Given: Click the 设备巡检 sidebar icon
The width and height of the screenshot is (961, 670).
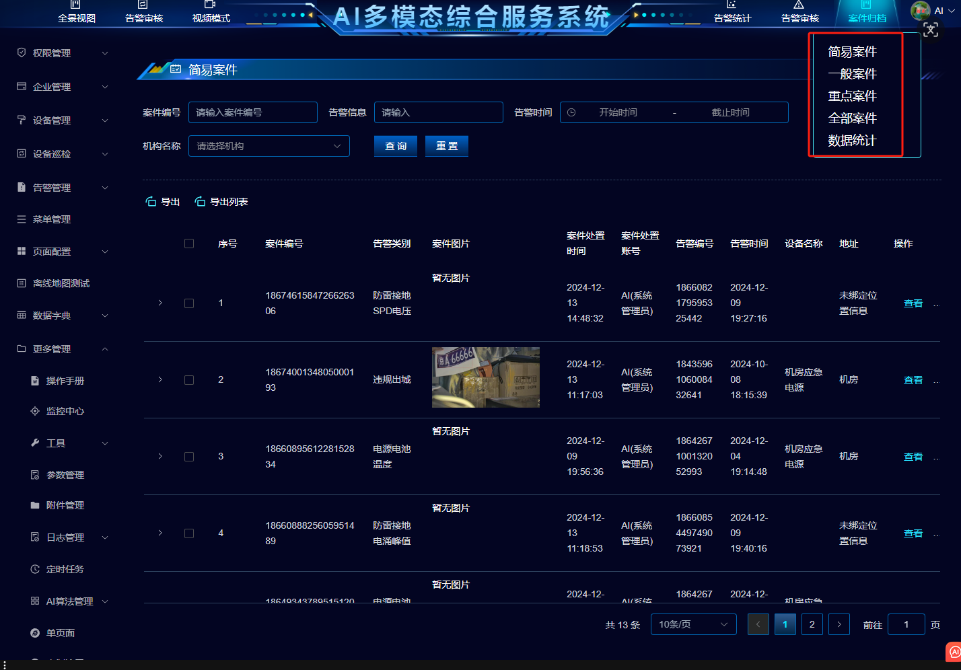Looking at the screenshot, I should [x=22, y=153].
